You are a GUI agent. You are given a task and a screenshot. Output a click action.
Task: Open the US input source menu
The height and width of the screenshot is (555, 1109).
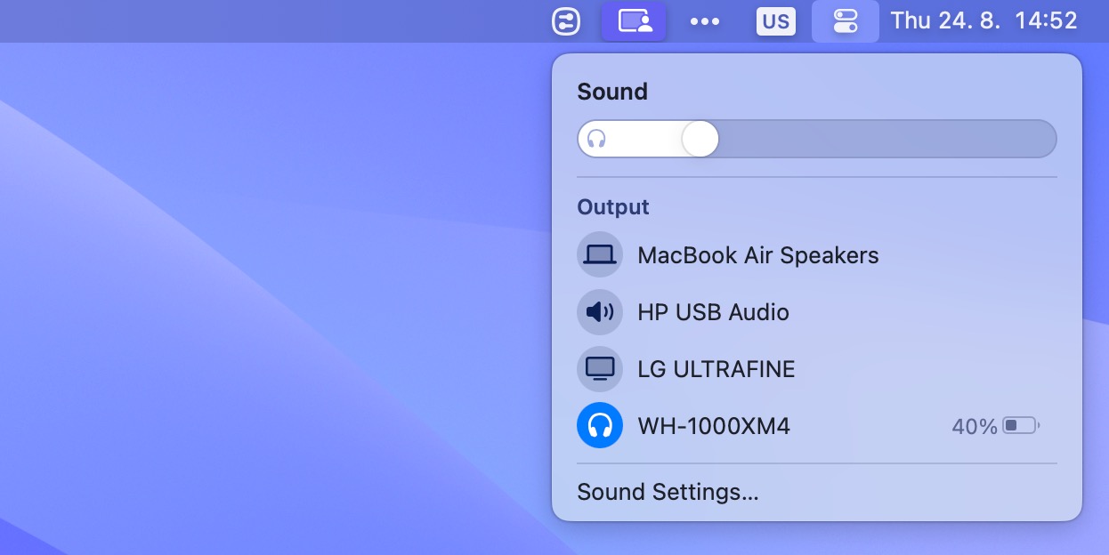[775, 20]
